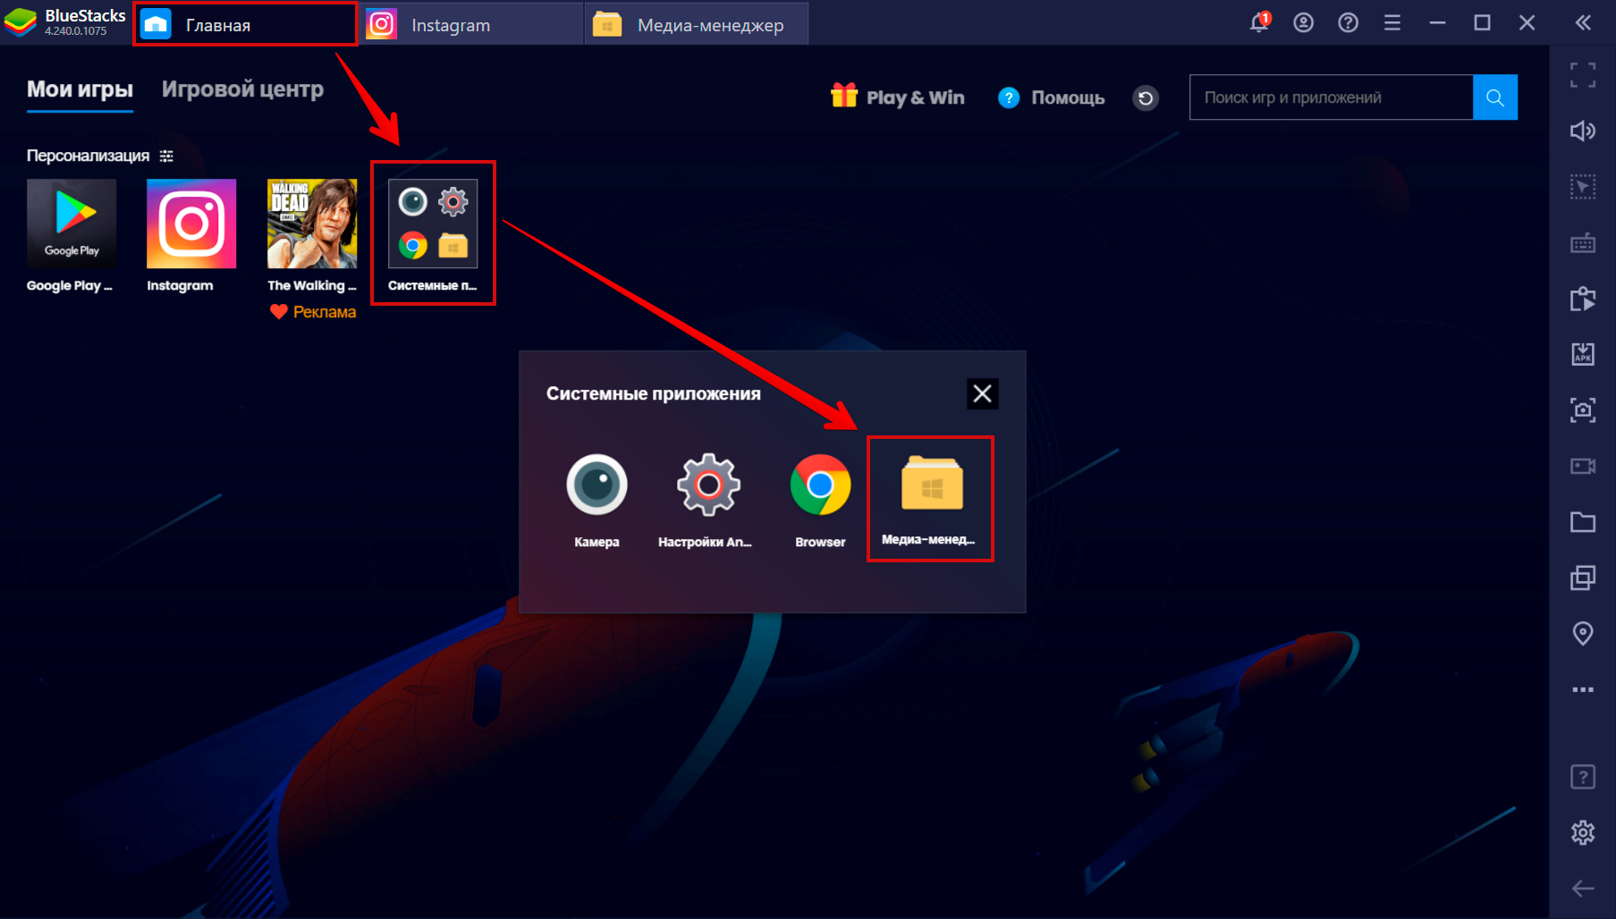The image size is (1616, 919).
Task: Open the Помощь help link
Action: (x=1051, y=97)
